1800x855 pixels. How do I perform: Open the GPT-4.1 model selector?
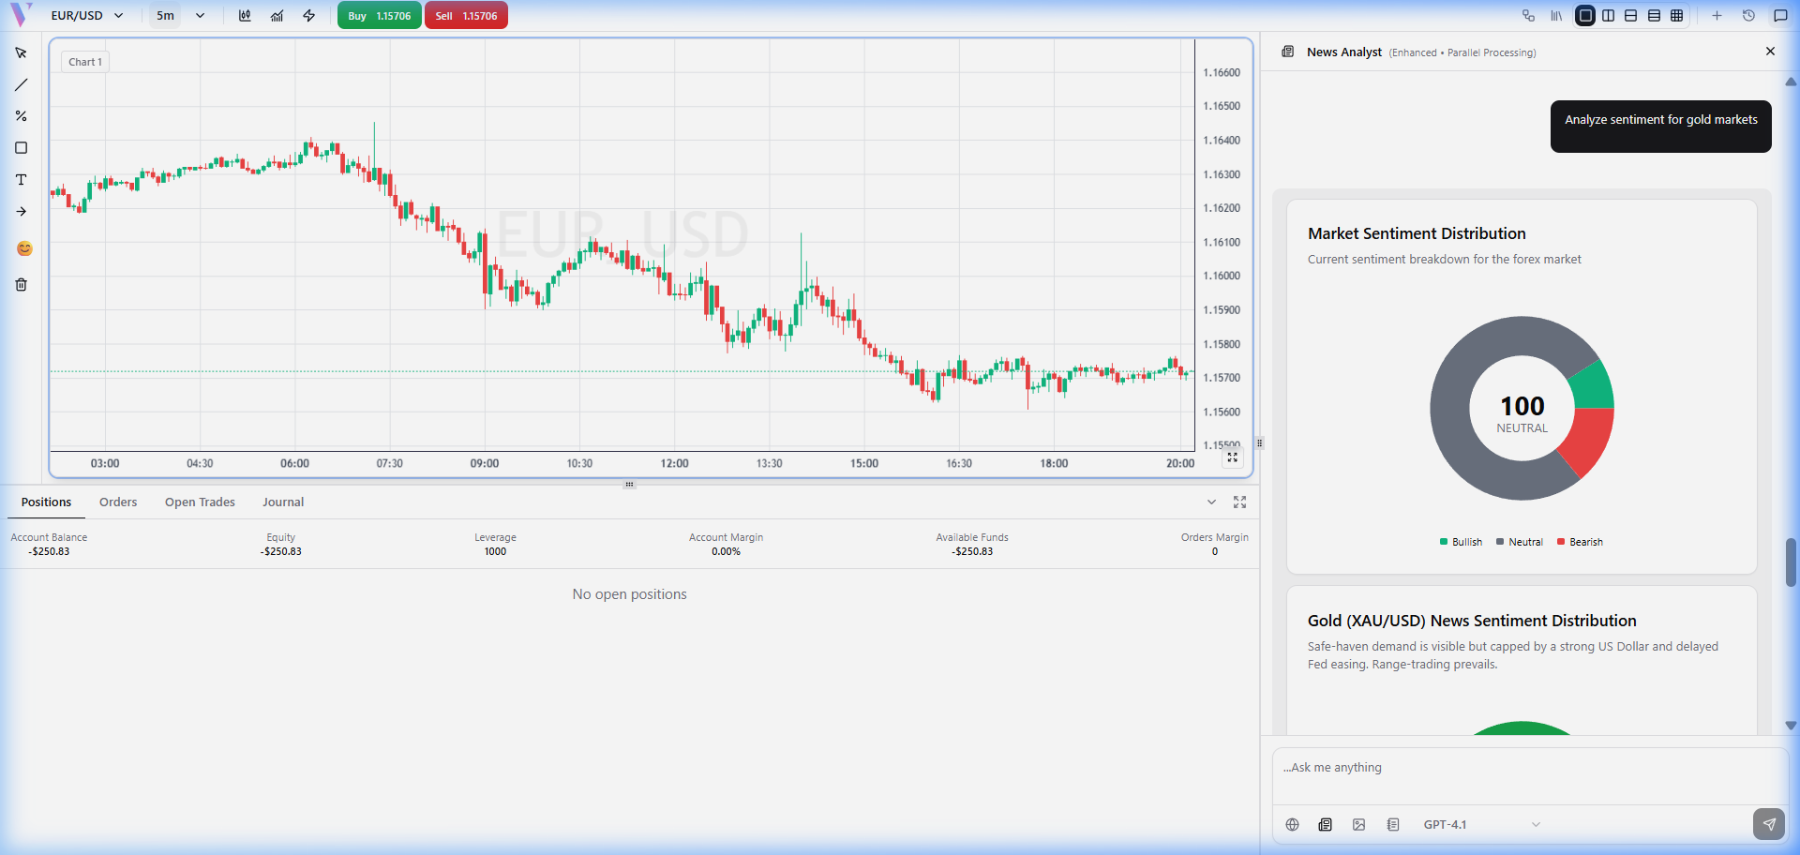coord(1480,825)
